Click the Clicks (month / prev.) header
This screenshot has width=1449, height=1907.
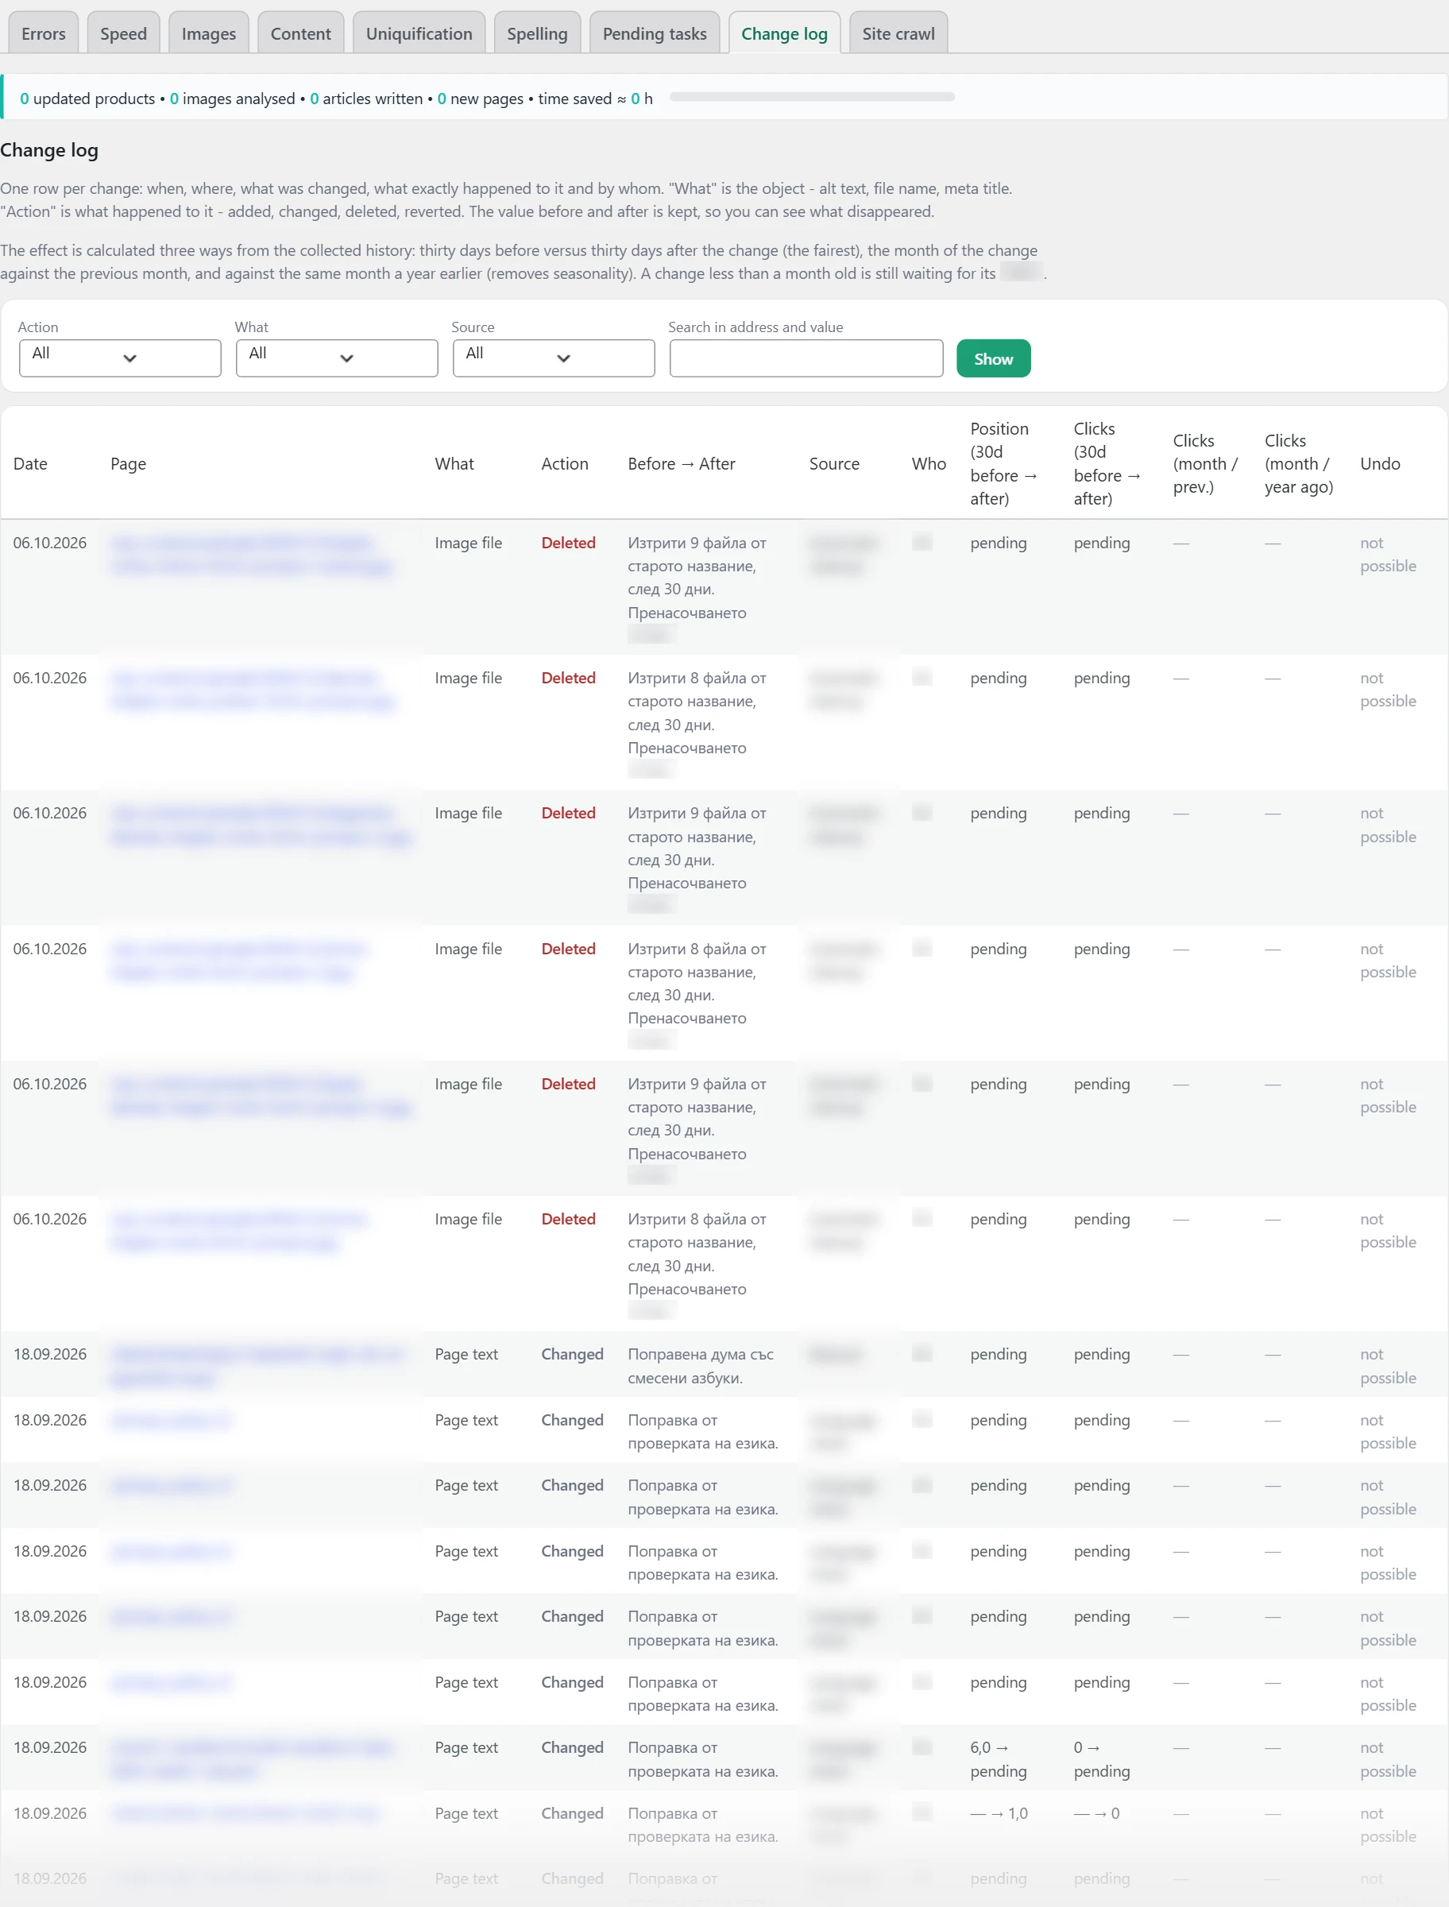(x=1205, y=464)
